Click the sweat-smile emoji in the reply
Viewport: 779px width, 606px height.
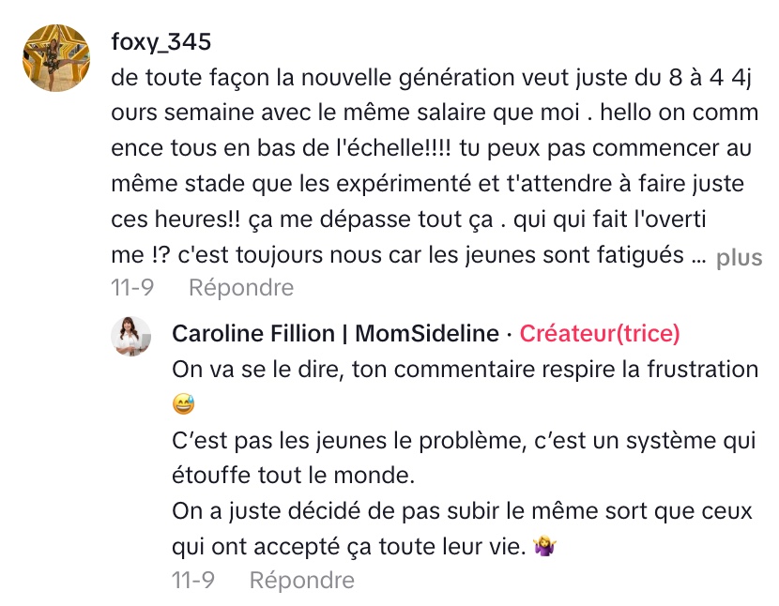[x=183, y=405]
